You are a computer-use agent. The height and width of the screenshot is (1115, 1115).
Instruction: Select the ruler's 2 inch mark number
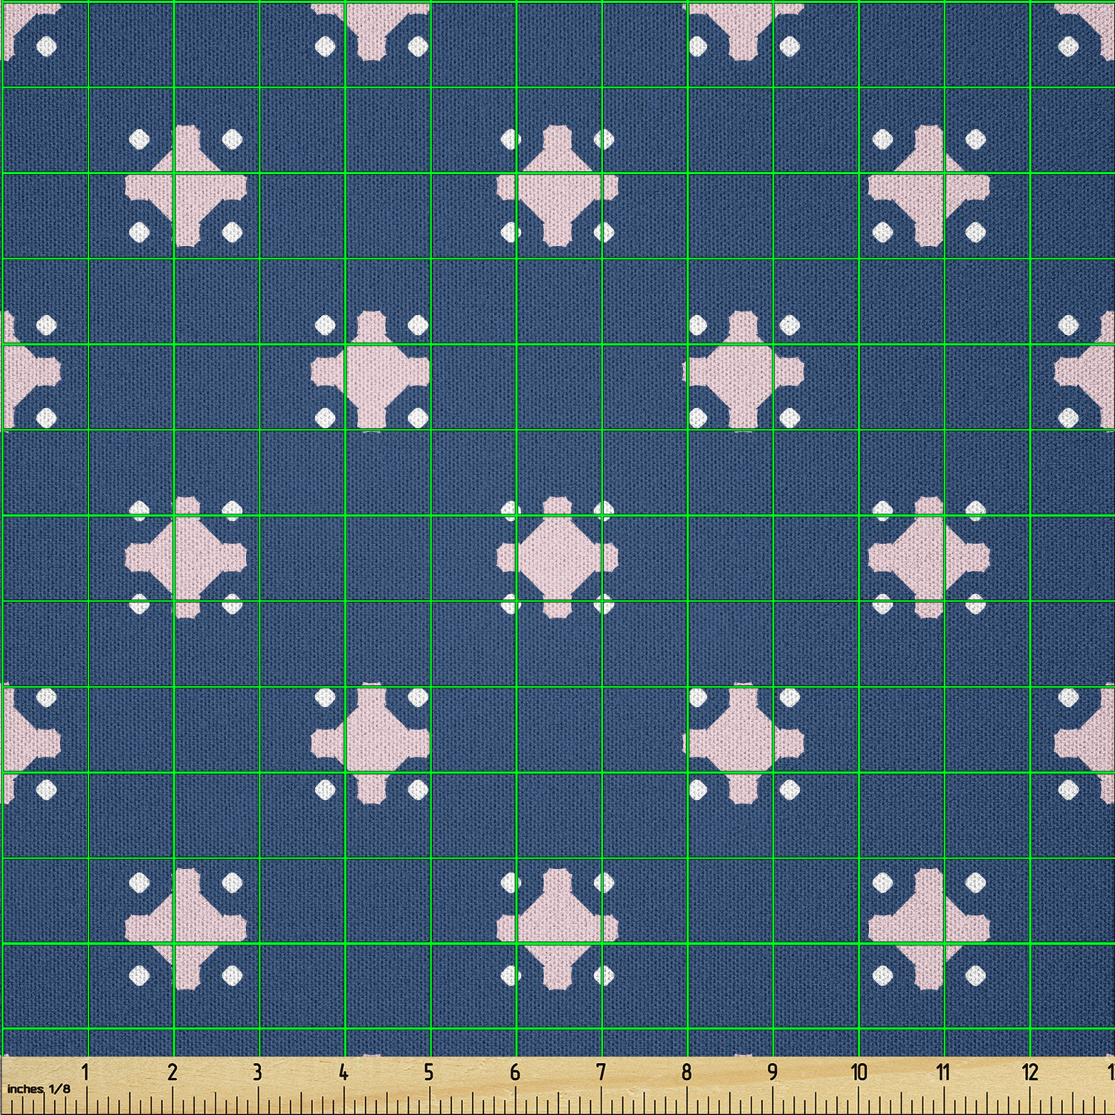point(172,1072)
